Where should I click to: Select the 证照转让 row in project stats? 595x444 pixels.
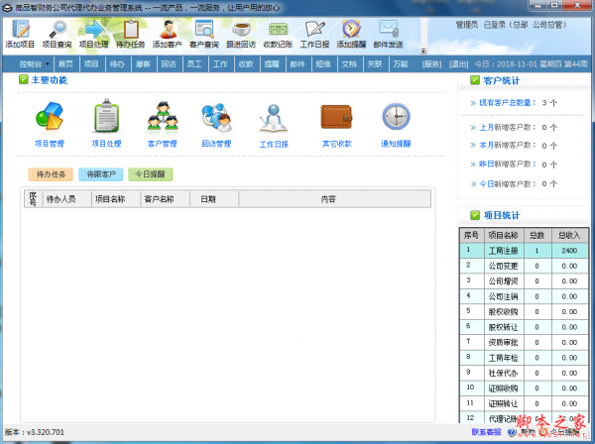point(524,403)
